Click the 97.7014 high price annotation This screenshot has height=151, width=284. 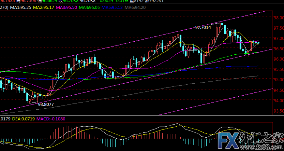203,27
